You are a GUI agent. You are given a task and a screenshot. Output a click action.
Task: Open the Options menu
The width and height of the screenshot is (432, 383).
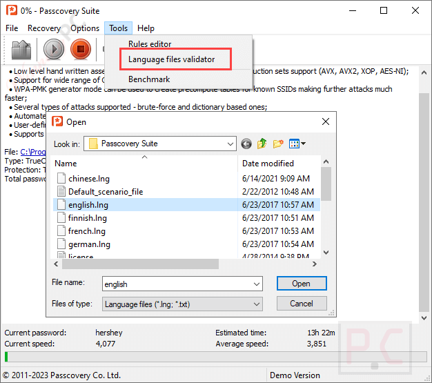tap(85, 28)
